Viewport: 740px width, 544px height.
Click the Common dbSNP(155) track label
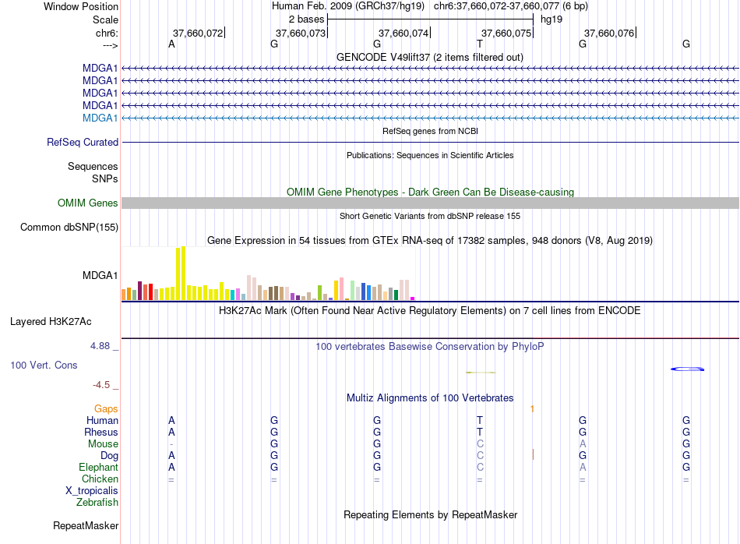pyautogui.click(x=69, y=227)
